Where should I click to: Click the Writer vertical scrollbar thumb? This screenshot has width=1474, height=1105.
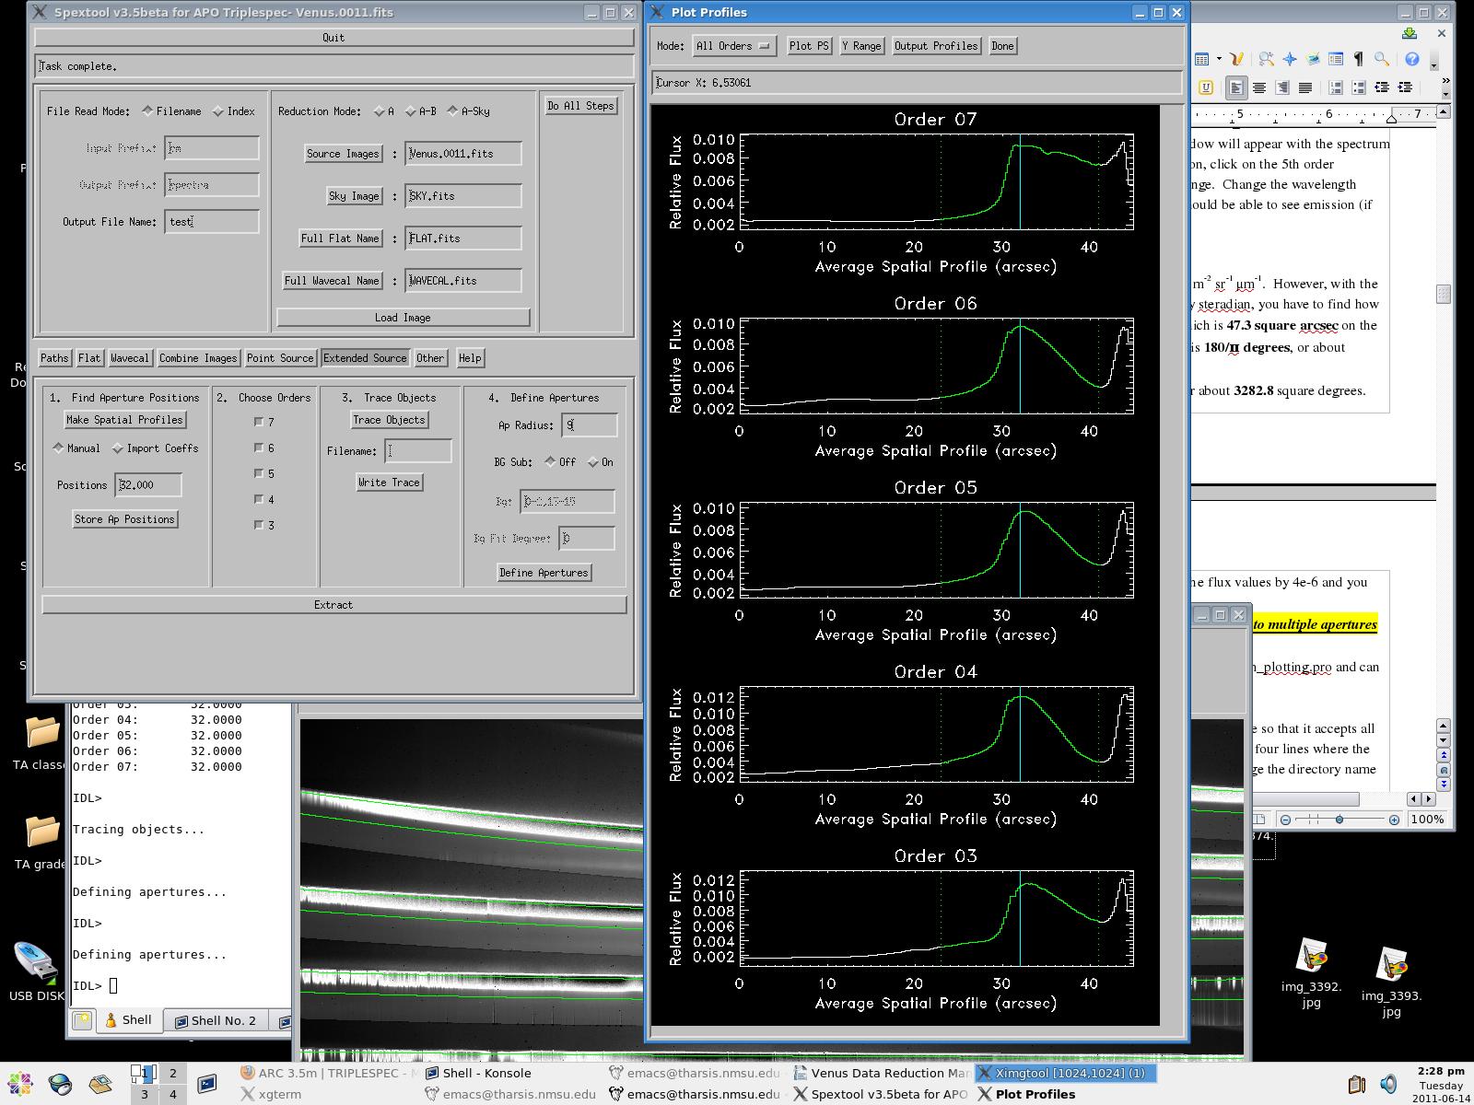pyautogui.click(x=1444, y=294)
